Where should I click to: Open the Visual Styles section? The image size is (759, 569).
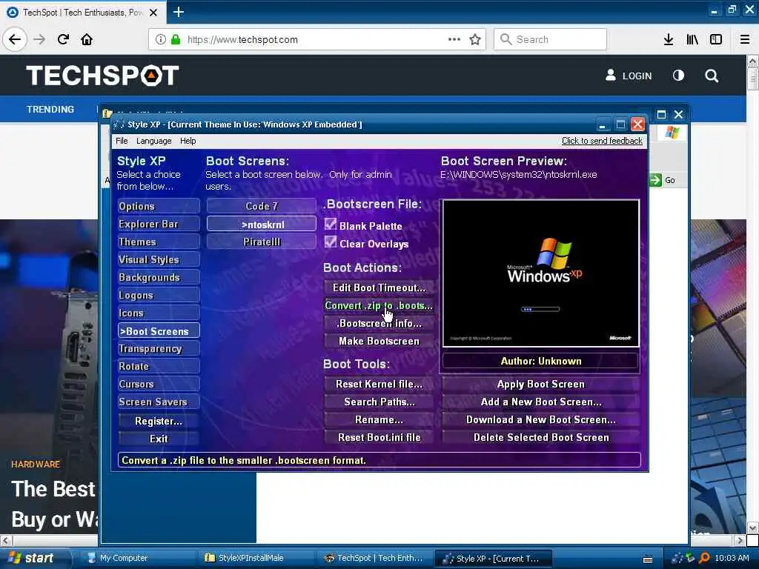point(159,260)
